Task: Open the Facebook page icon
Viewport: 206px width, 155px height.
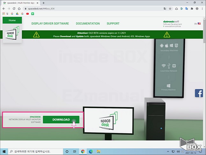Action: pos(199,93)
